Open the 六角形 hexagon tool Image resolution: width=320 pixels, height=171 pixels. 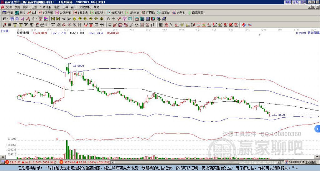pos(179,12)
